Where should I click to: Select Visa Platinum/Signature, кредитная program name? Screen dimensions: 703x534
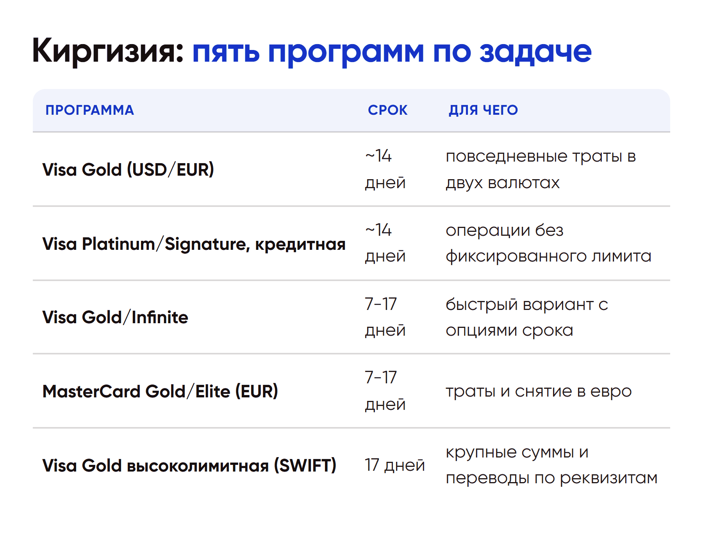pyautogui.click(x=194, y=244)
